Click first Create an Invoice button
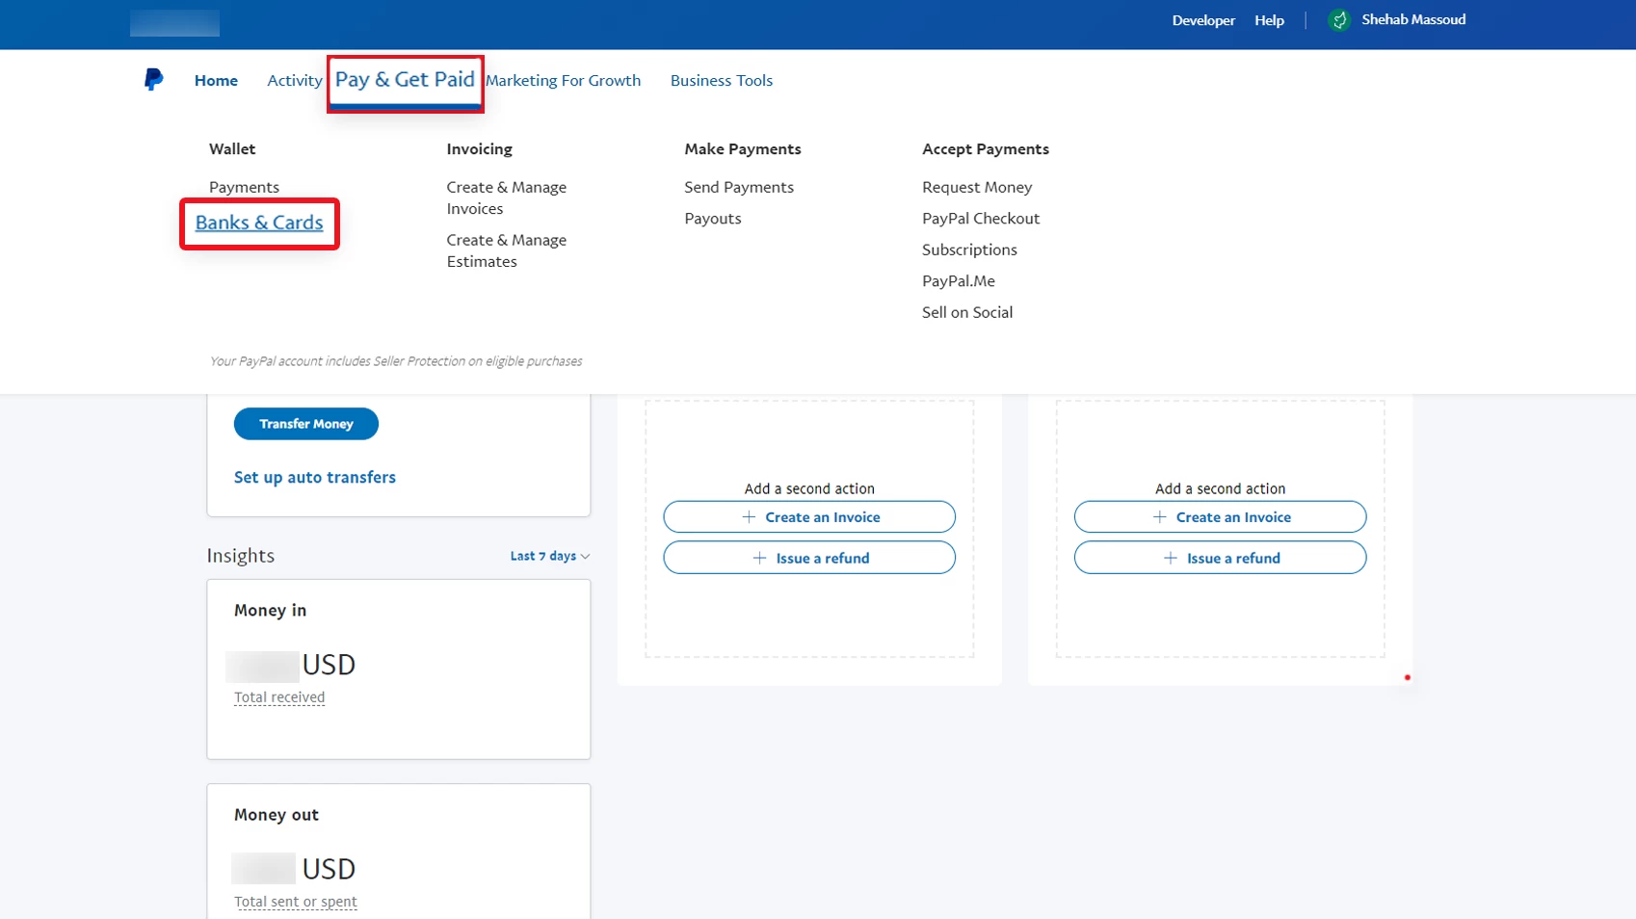The image size is (1636, 919). point(809,517)
